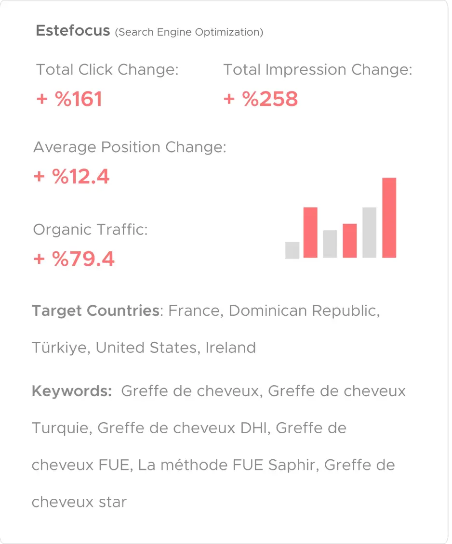
Task: Click the Target Countries heading
Action: (x=95, y=311)
